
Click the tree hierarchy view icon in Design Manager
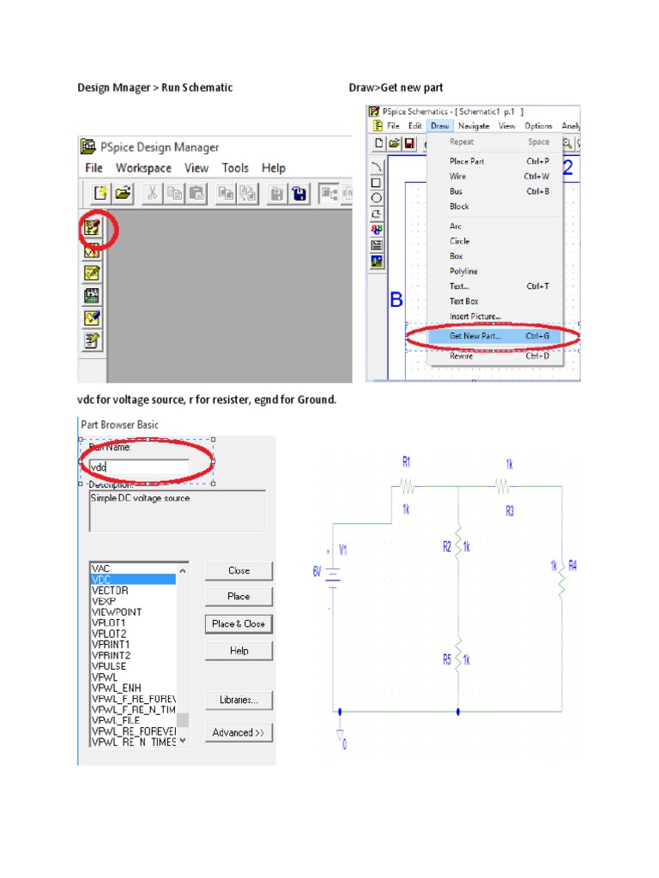(329, 194)
